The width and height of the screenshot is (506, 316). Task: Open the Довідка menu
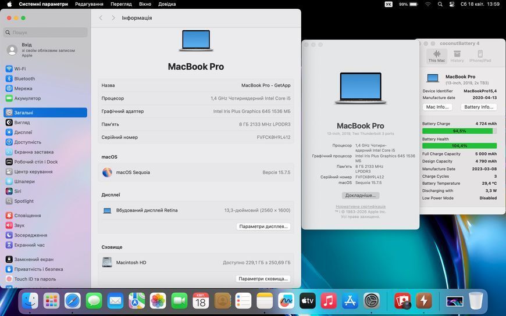point(167,4)
